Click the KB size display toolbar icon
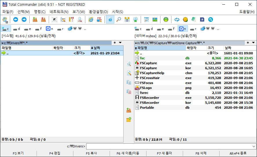This screenshot has width=257, height=157. coord(71,20)
